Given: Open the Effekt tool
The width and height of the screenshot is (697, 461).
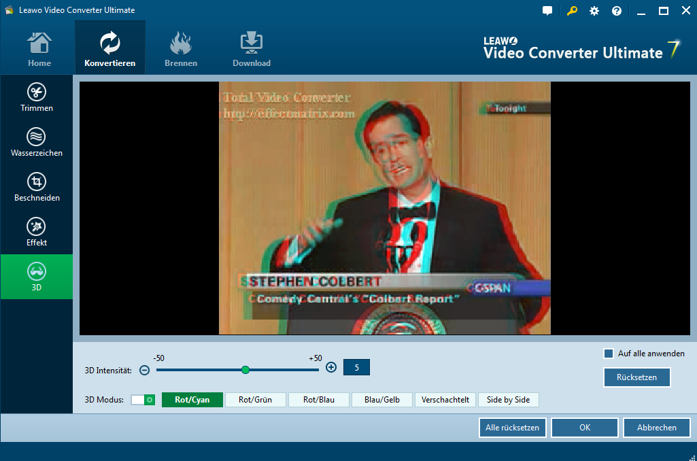Looking at the screenshot, I should (37, 232).
